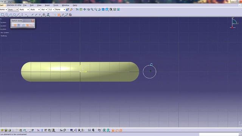The image size is (242, 136).
Task: Click the Fit All In icon
Action: (x=81, y=9)
